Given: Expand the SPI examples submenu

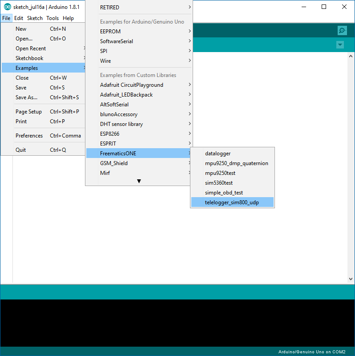Looking at the screenshot, I should coord(139,51).
